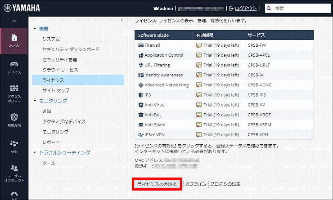Image resolution: width=333 pixels, height=200 pixels.
Task: Click the CPSB-APCL service cell
Action: click(x=259, y=55)
